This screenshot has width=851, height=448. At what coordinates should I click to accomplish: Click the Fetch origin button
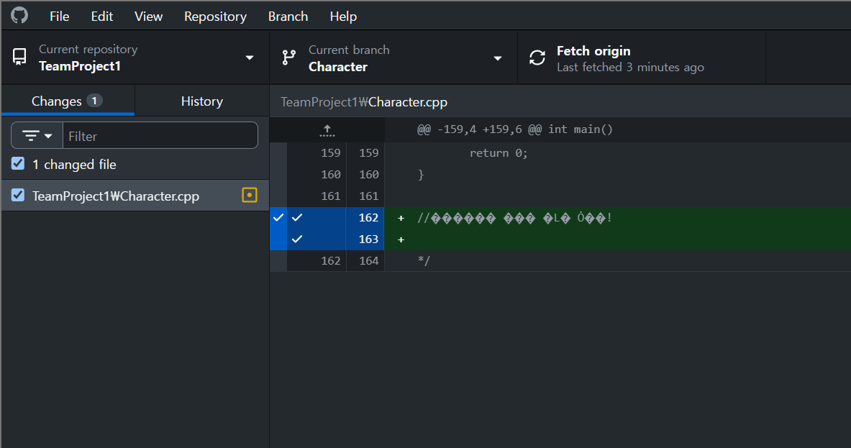pyautogui.click(x=642, y=58)
